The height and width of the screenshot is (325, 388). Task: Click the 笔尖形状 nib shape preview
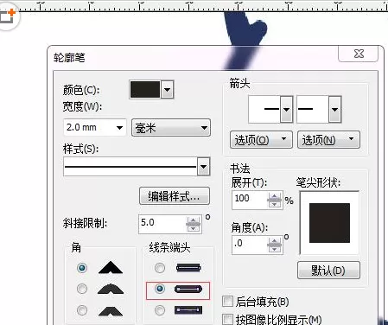tap(329, 223)
